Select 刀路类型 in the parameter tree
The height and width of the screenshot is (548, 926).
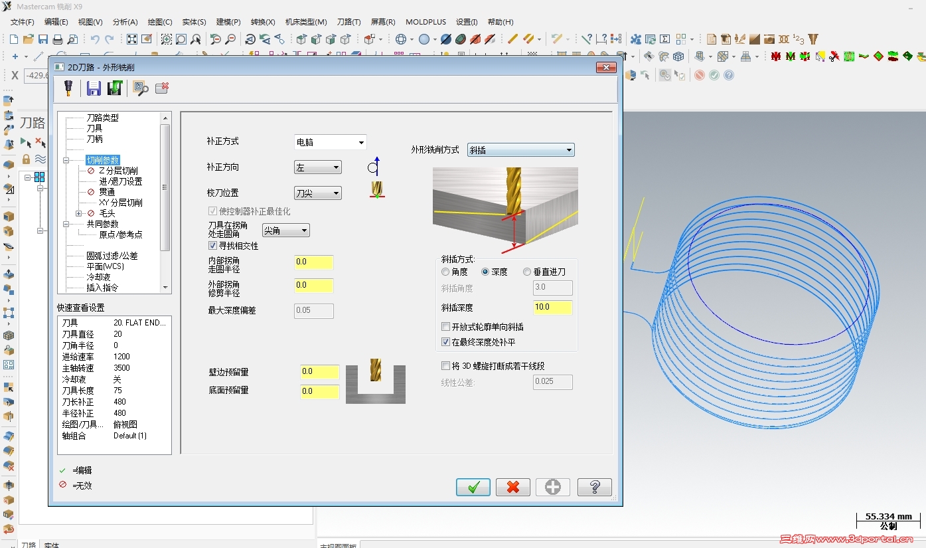tap(102, 118)
